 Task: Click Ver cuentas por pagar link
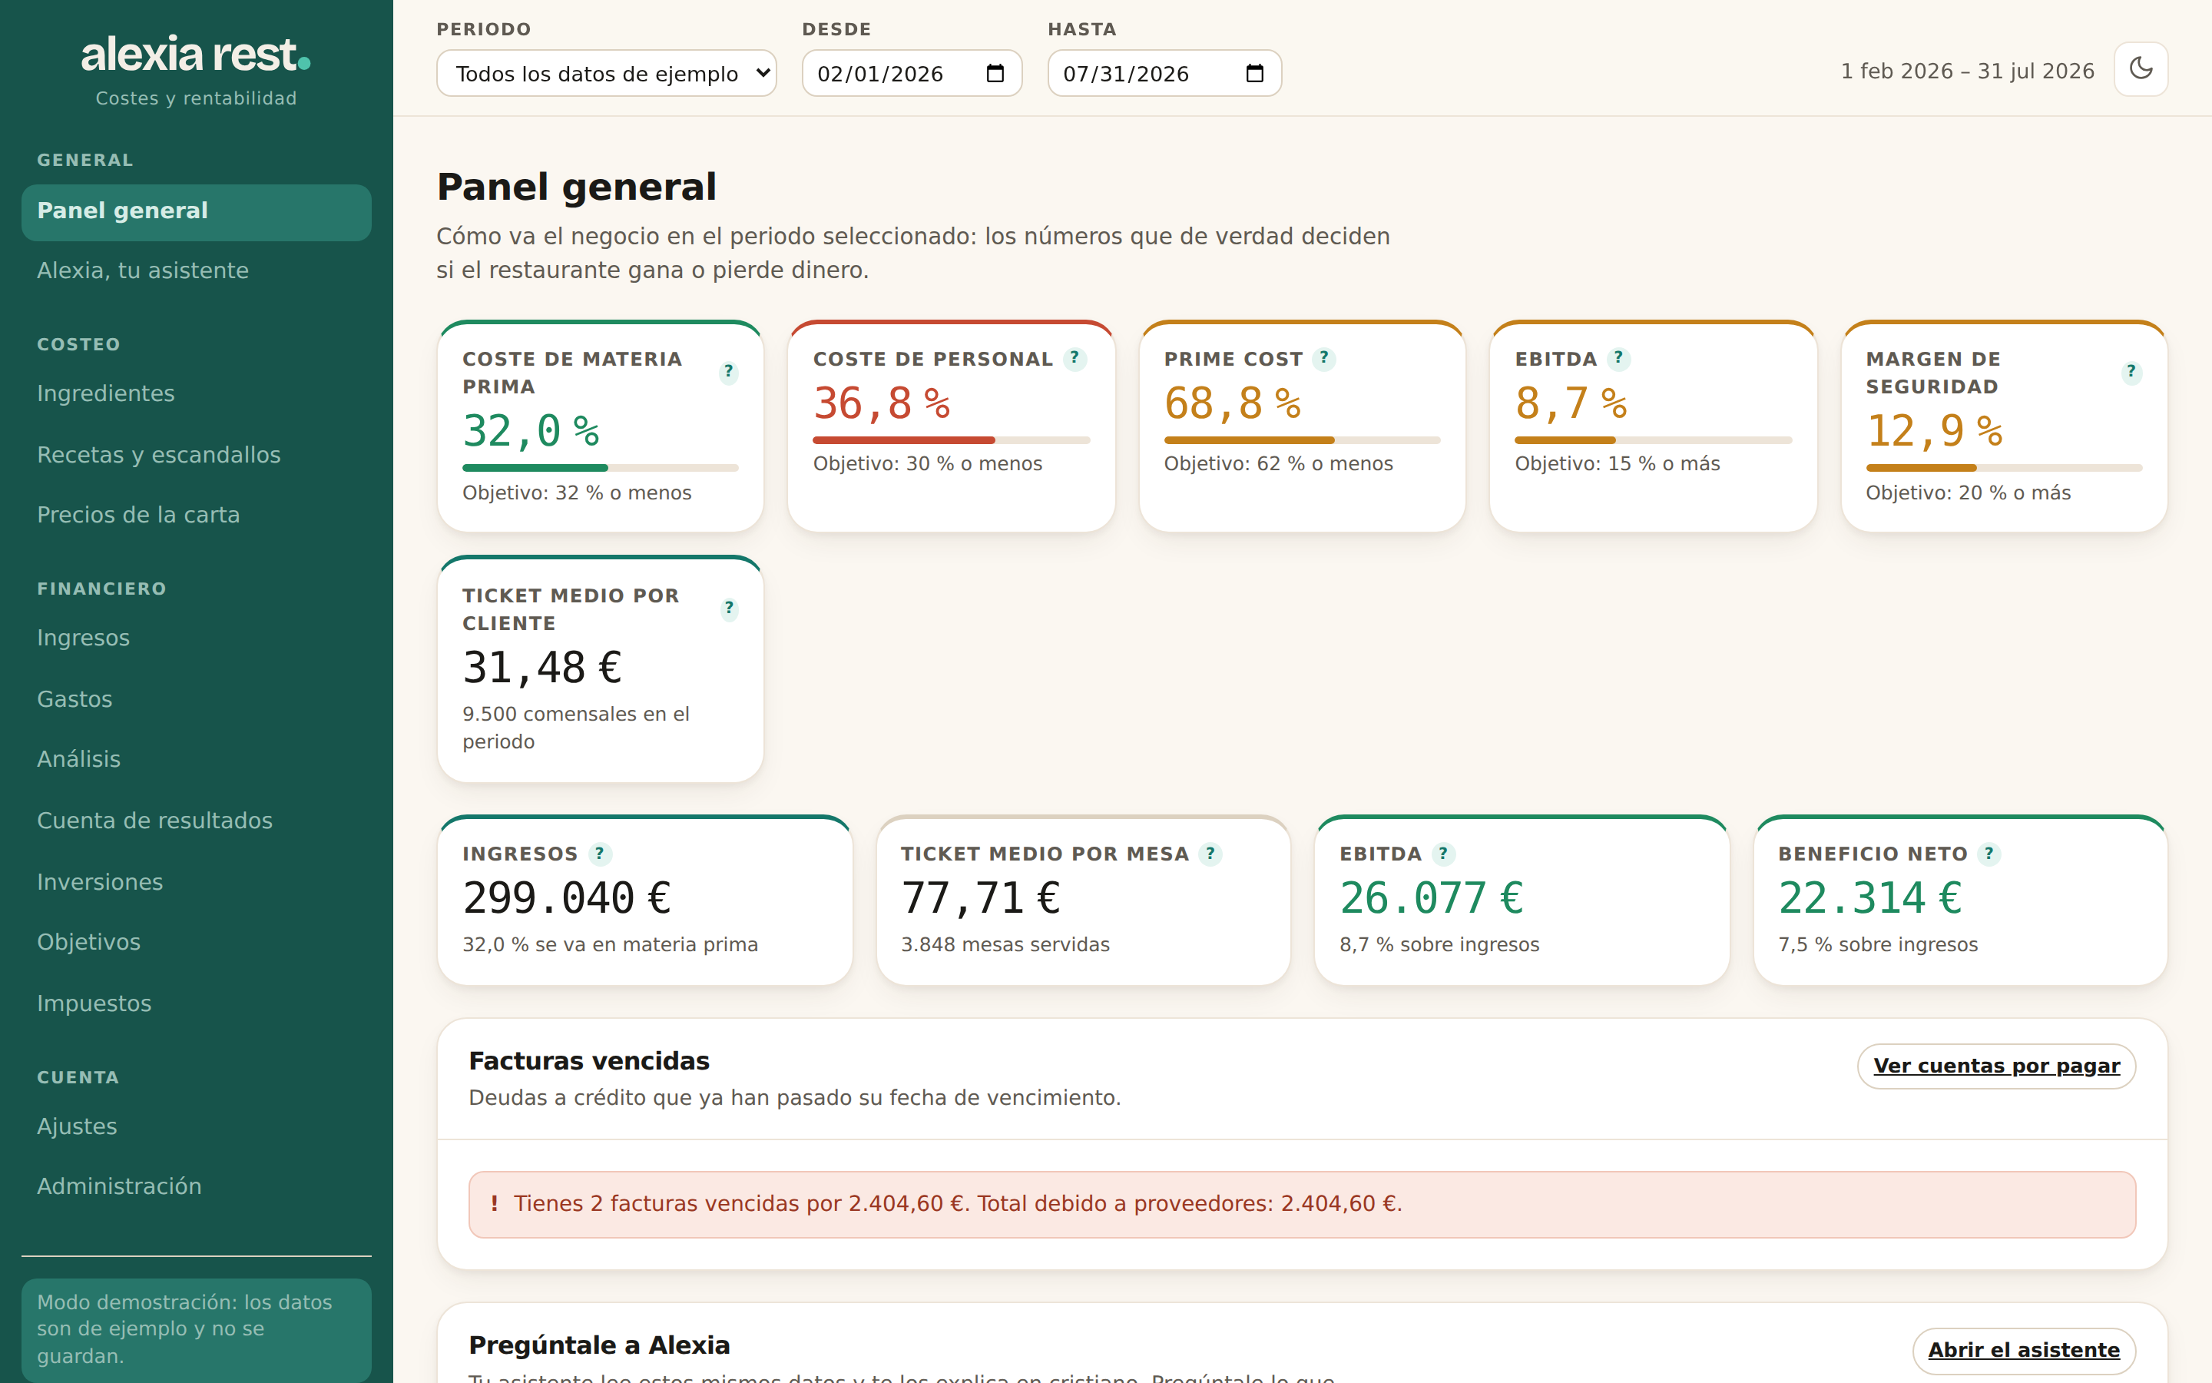(1996, 1066)
